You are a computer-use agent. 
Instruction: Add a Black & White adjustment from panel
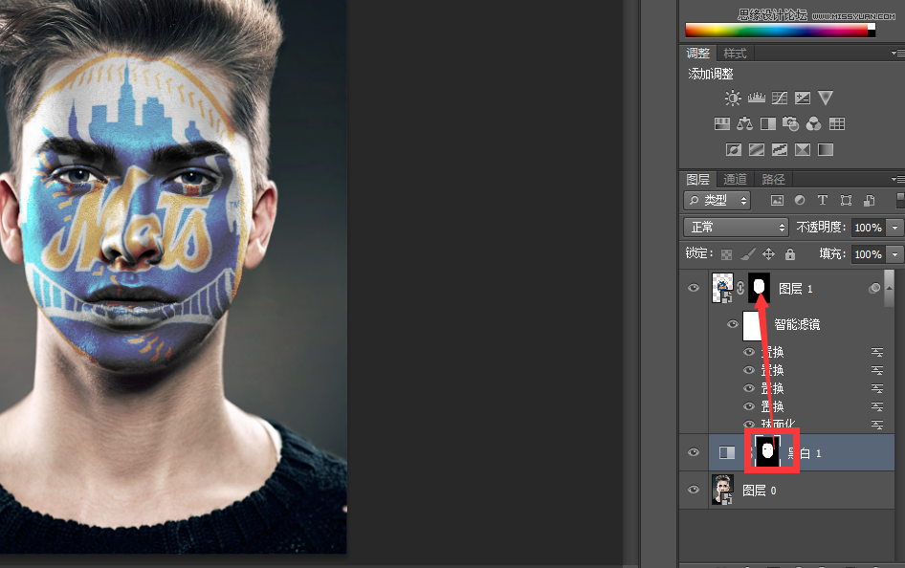[768, 123]
